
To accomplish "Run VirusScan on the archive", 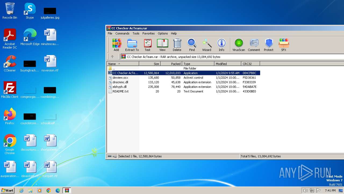I will coord(239,45).
